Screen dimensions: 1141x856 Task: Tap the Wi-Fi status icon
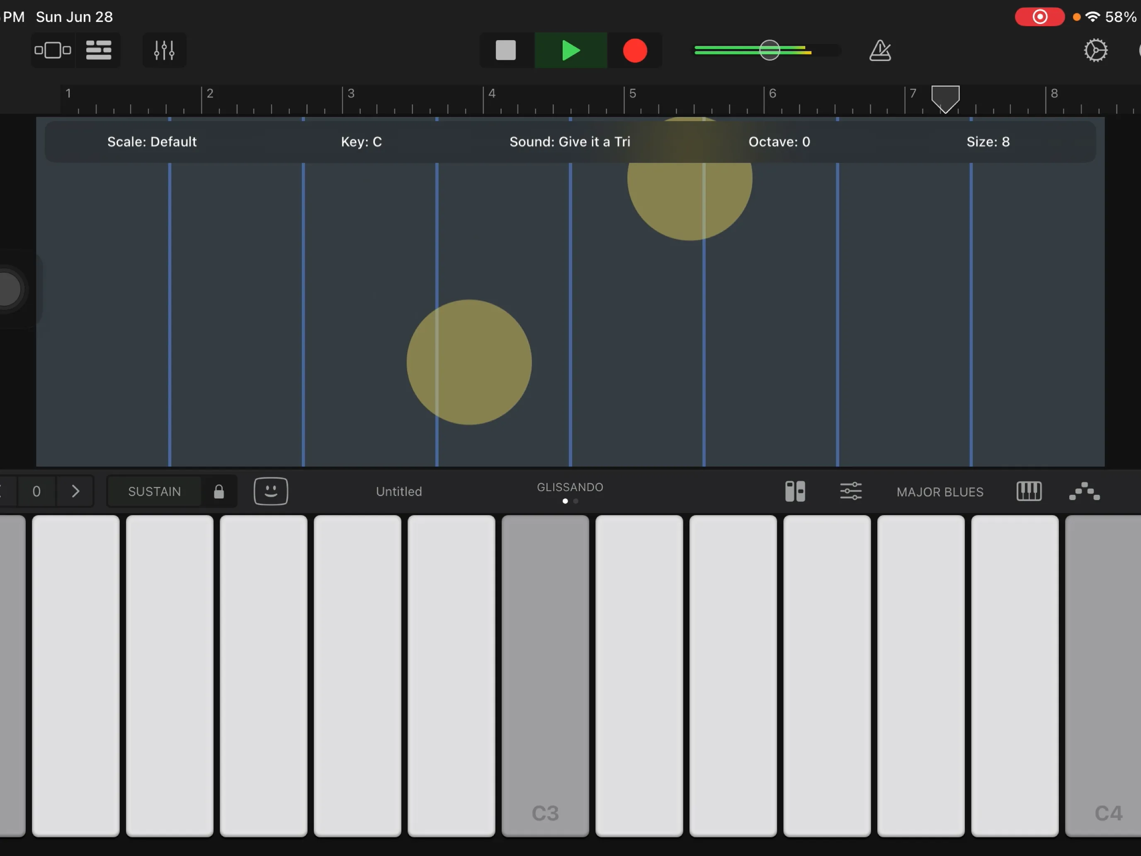tap(1092, 17)
